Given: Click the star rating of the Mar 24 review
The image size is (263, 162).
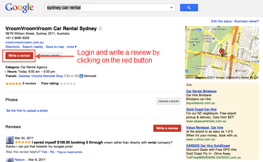Looking at the screenshot, I should click(23, 142).
